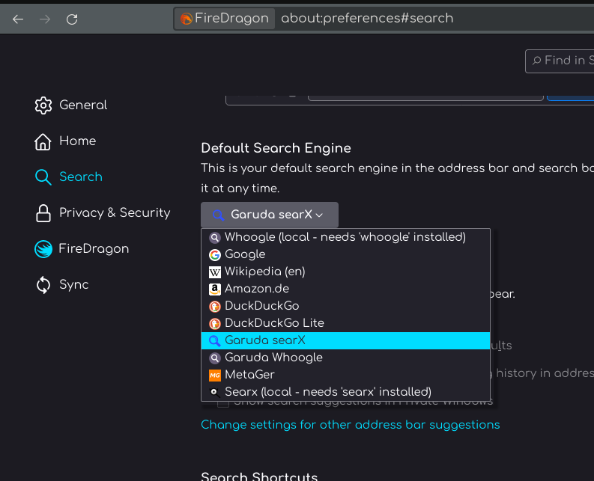The width and height of the screenshot is (594, 481).
Task: Click the Sync arrows icon
Action: (x=43, y=285)
